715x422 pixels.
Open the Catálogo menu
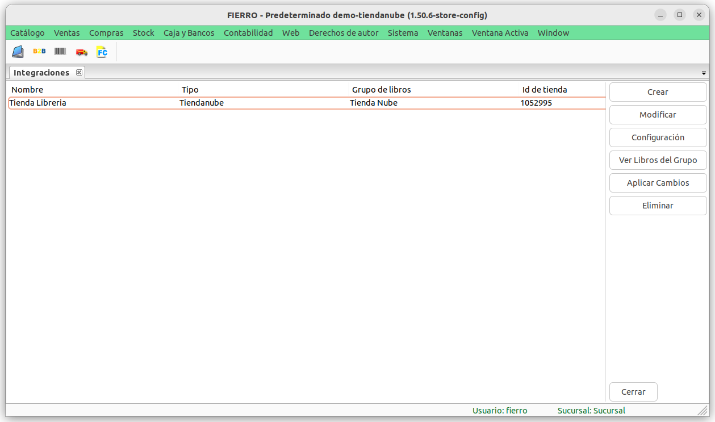click(x=27, y=33)
